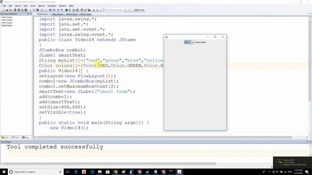Switch to the Document Selector bottom tab
Screen dimensions: 312x175
[x=26, y=137]
